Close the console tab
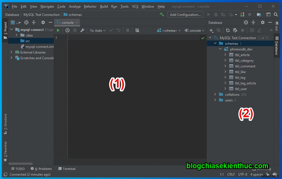Viewport: 282px width, 179px height. point(77,22)
